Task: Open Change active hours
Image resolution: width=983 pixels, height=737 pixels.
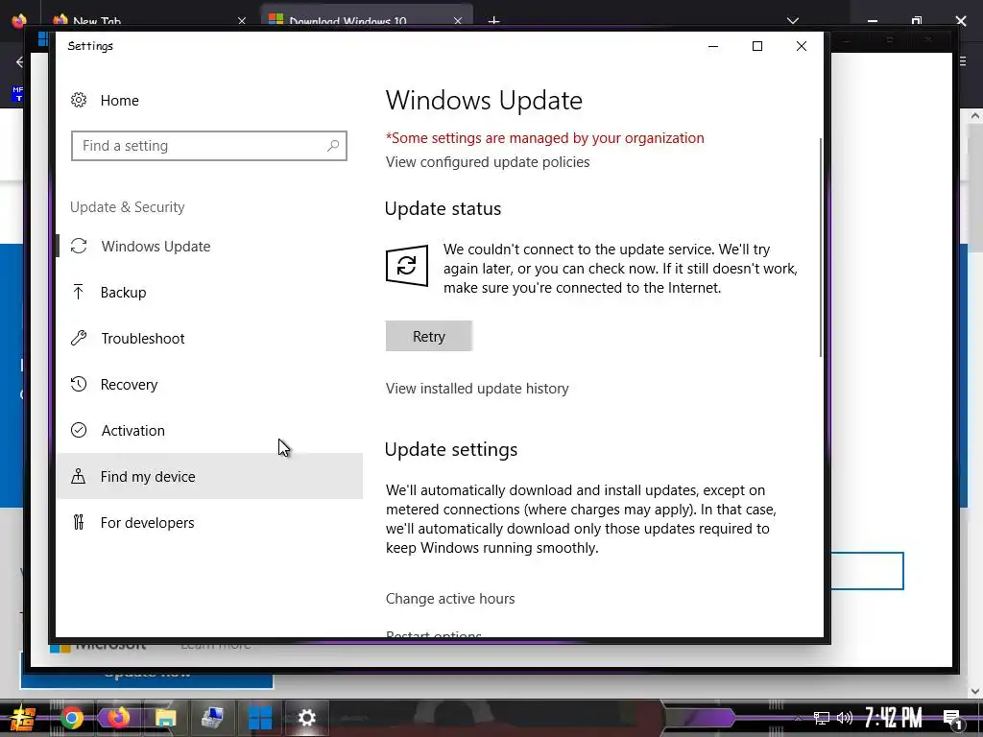Action: click(x=450, y=599)
